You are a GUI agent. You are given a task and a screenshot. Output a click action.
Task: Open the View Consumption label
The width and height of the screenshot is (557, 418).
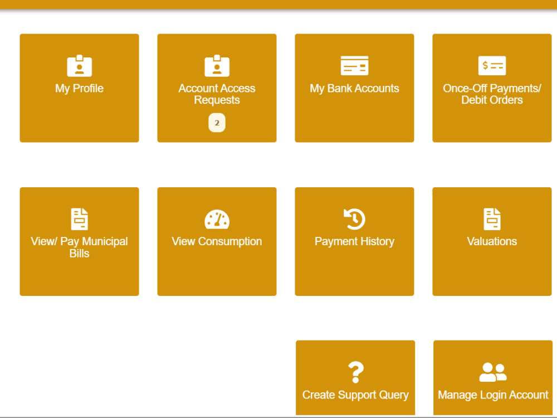coord(217,242)
